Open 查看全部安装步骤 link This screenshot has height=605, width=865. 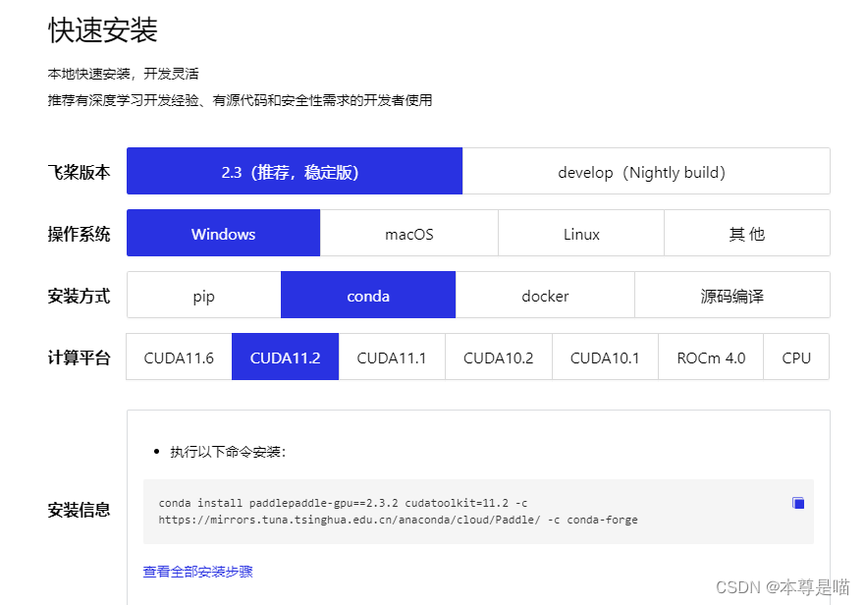[197, 572]
